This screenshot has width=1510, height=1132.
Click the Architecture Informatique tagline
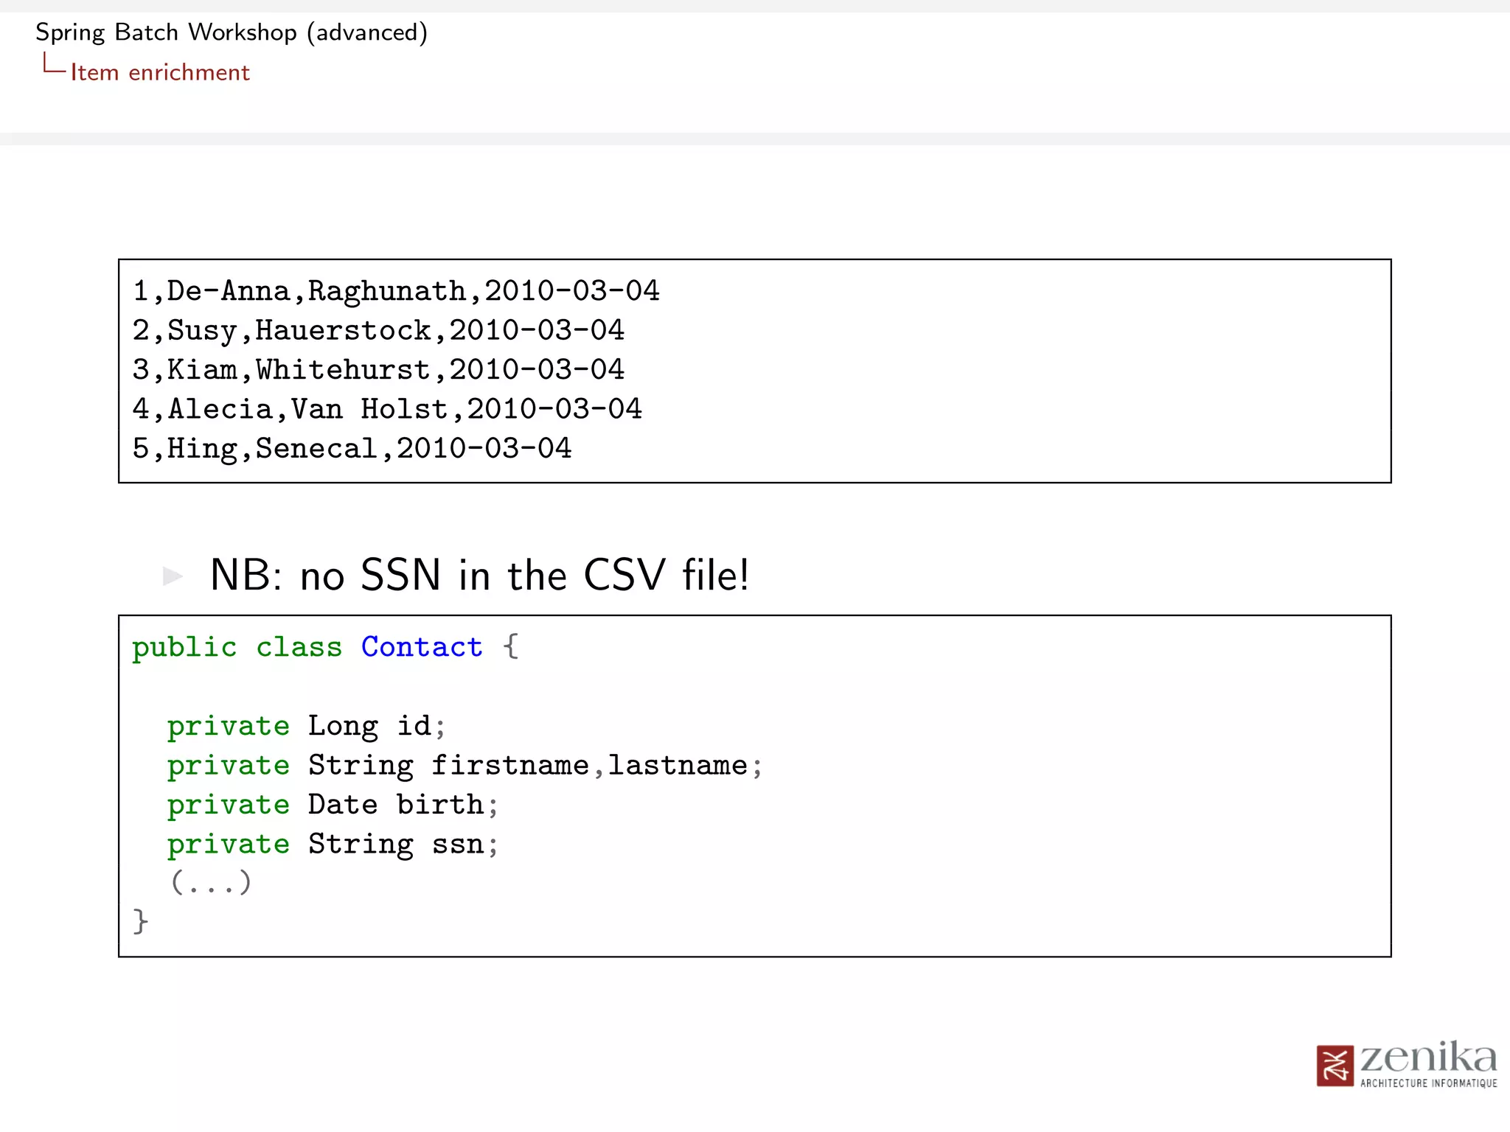pos(1428,1083)
